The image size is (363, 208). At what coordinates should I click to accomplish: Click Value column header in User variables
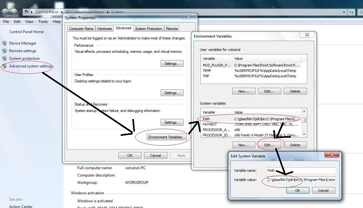pos(267,59)
